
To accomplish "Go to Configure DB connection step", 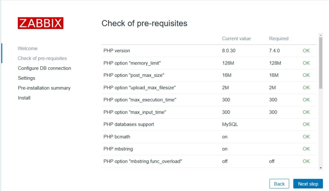I will pyautogui.click(x=44, y=68).
